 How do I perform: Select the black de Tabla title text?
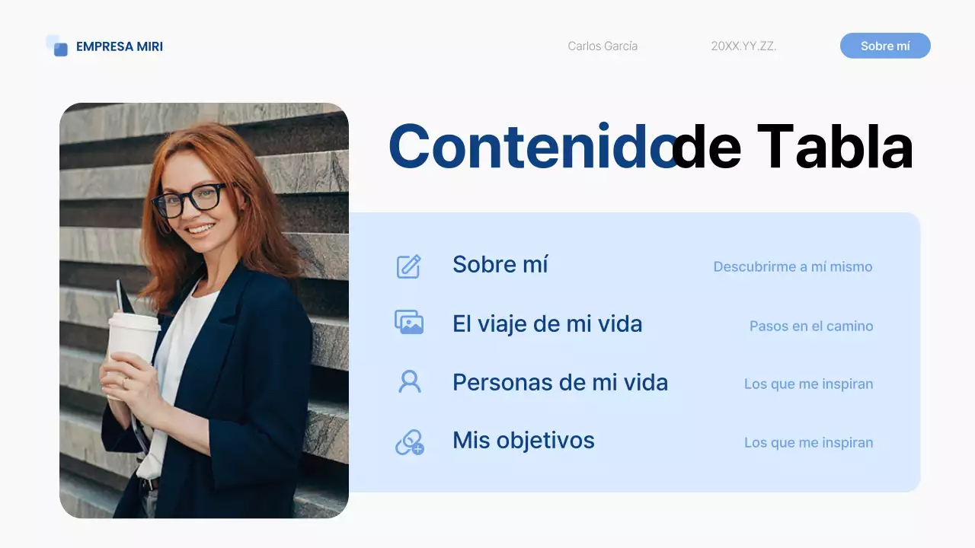click(792, 146)
